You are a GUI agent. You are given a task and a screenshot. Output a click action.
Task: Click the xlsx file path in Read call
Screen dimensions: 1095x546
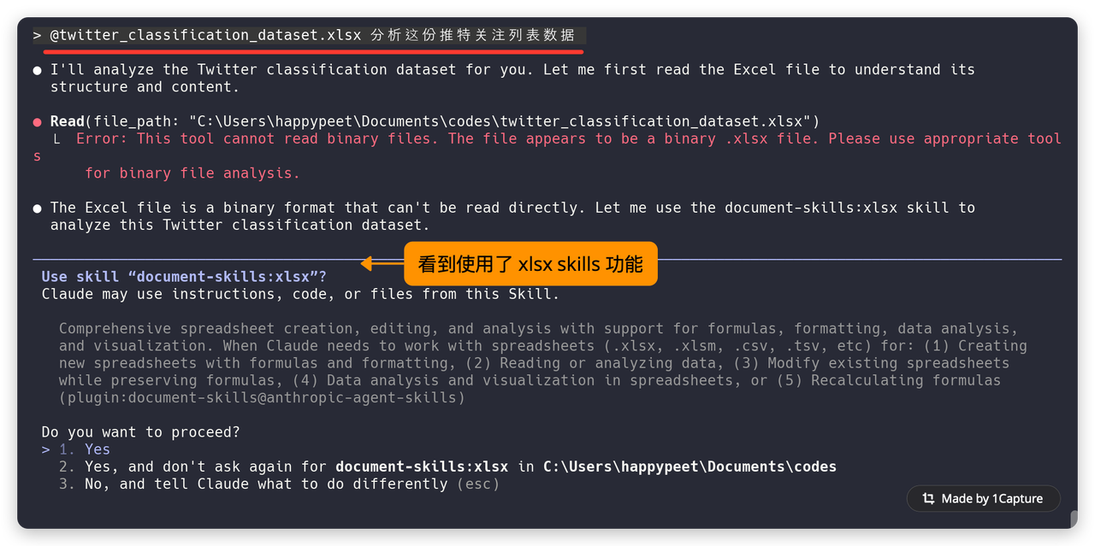pyautogui.click(x=500, y=122)
